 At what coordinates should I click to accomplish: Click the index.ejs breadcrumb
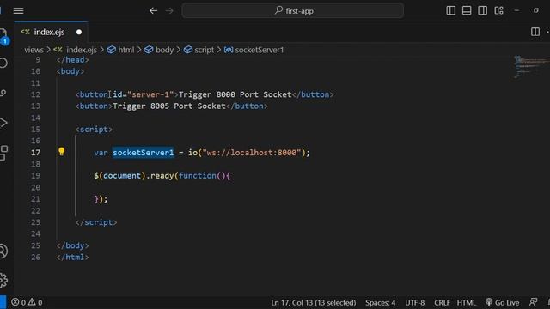(75, 50)
